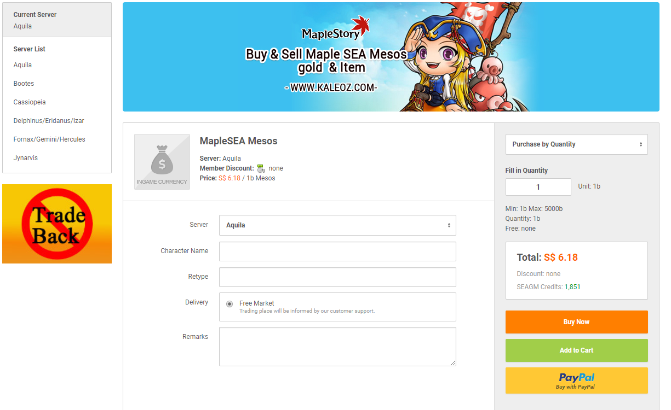Viewport: 671px width, 410px height.
Task: Click the MapleStory Kaleoz banner image
Action: 391,57
